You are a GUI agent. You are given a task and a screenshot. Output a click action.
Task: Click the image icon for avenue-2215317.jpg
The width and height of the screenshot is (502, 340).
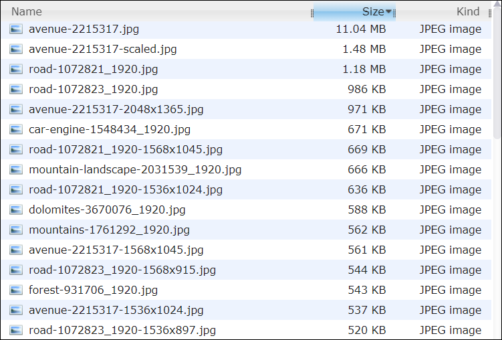point(16,29)
